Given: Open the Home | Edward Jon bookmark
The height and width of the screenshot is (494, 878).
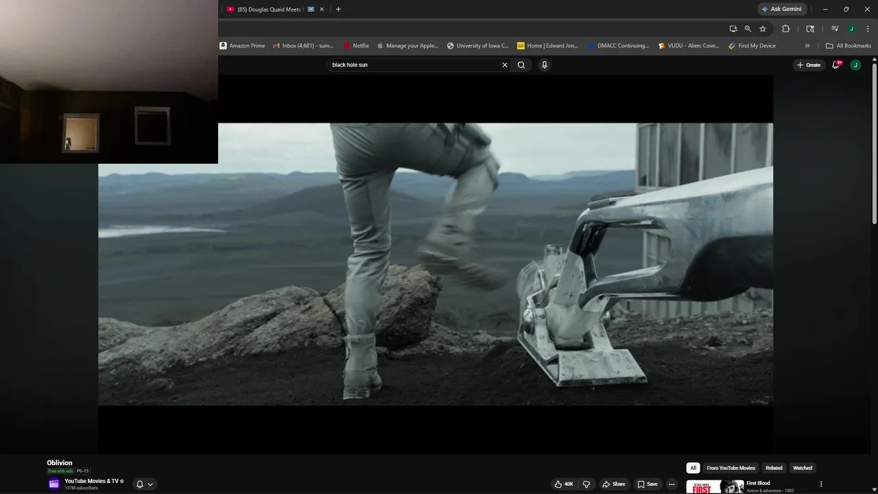Looking at the screenshot, I should click(548, 46).
